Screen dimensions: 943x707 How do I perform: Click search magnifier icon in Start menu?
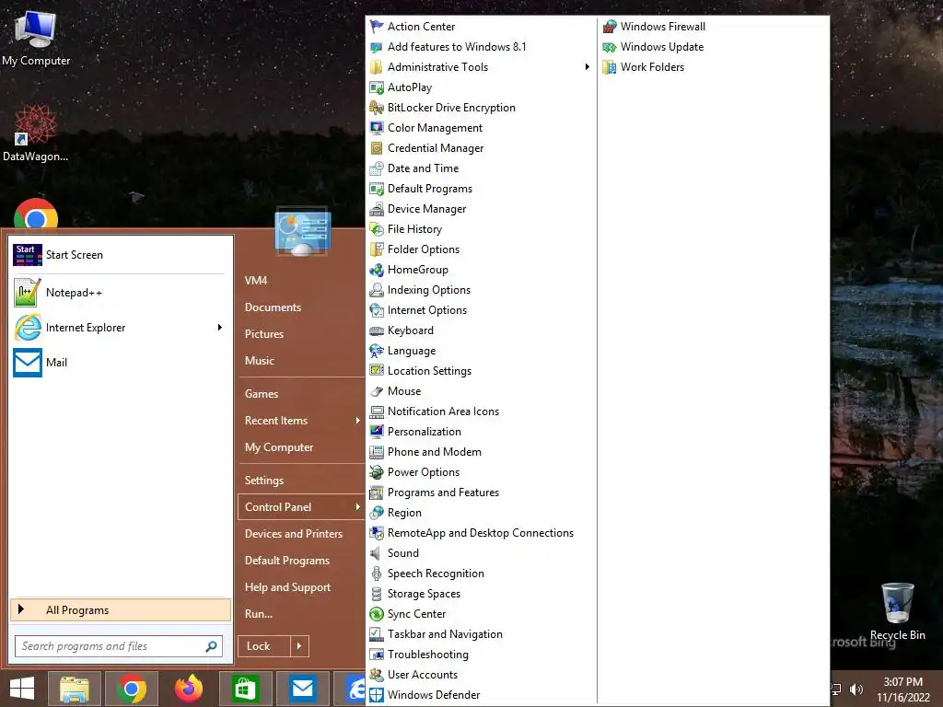point(211,646)
